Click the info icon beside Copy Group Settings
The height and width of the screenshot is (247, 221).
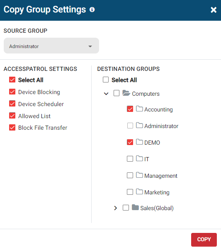pos(92,10)
